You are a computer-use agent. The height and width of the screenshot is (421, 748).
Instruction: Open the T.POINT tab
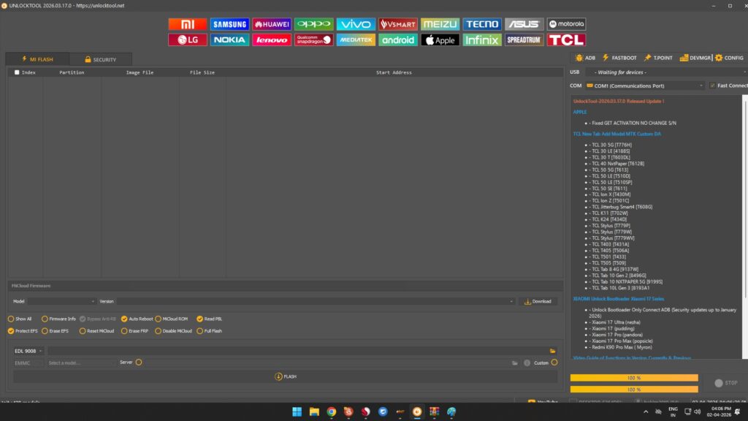pyautogui.click(x=658, y=58)
